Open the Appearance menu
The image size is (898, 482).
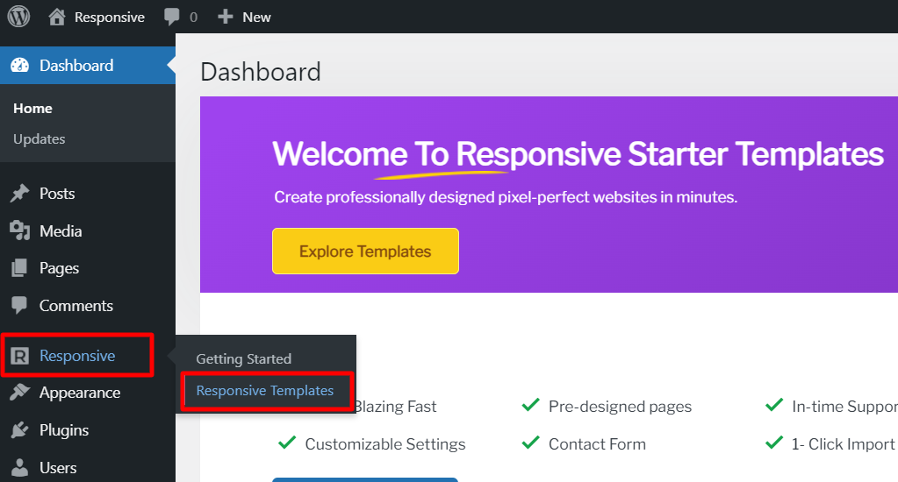(x=80, y=393)
